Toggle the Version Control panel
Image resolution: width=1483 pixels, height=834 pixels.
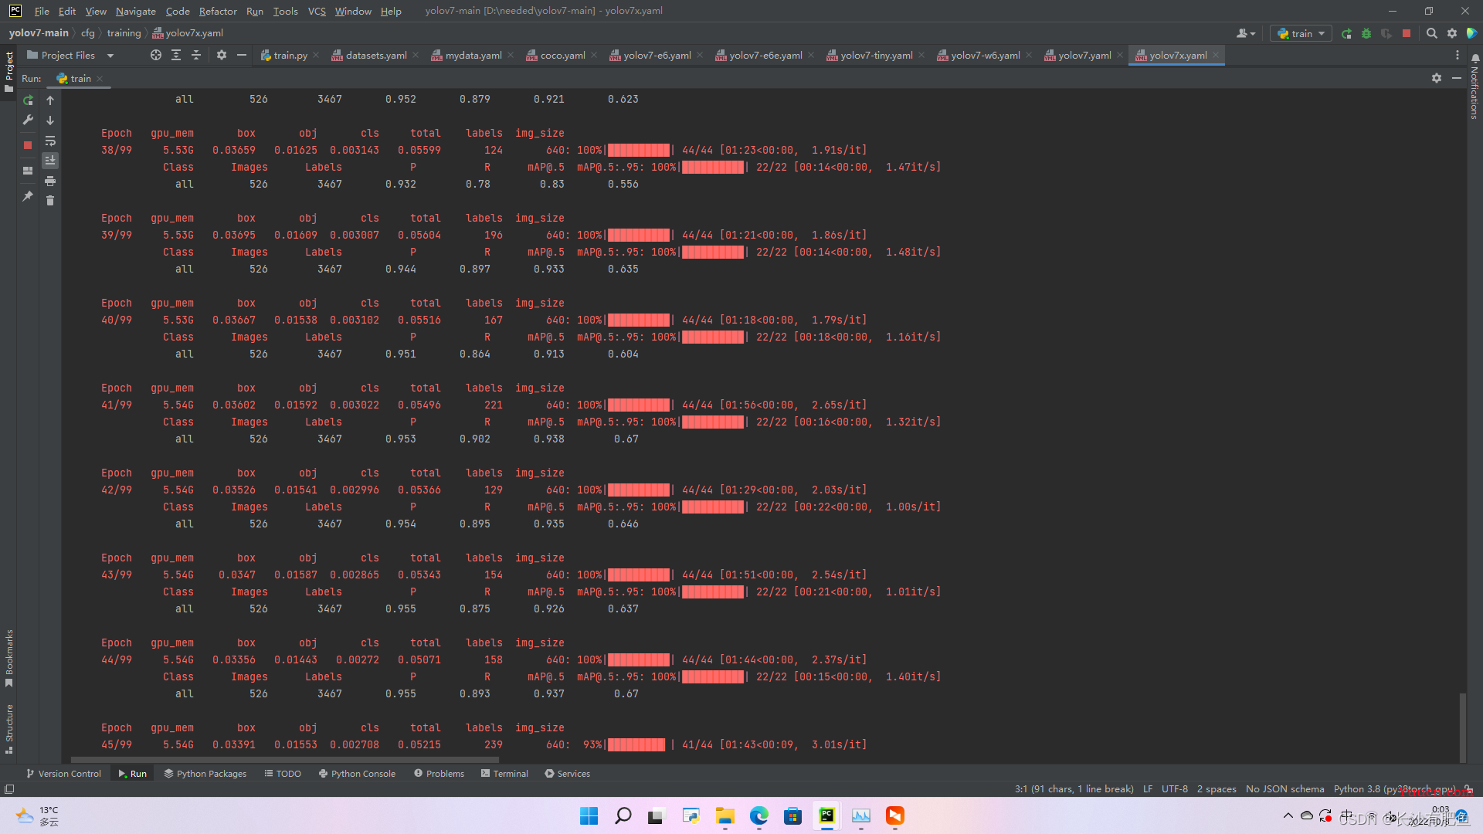(61, 773)
